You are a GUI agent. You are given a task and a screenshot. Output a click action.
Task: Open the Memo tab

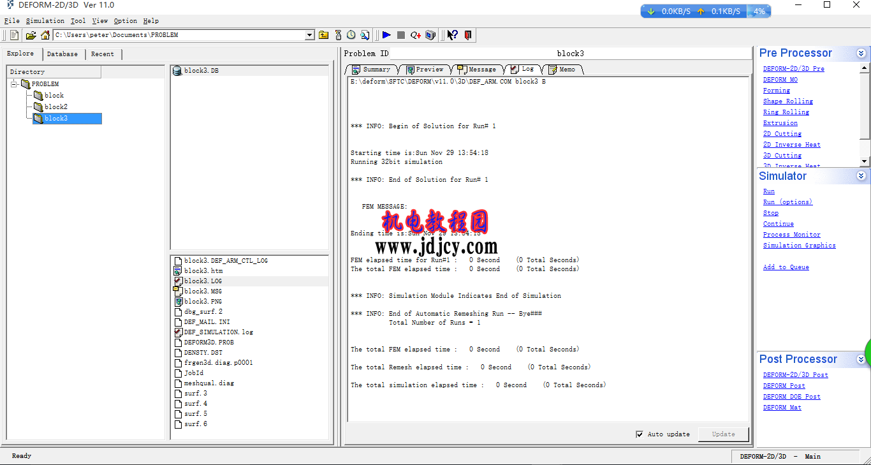(562, 70)
